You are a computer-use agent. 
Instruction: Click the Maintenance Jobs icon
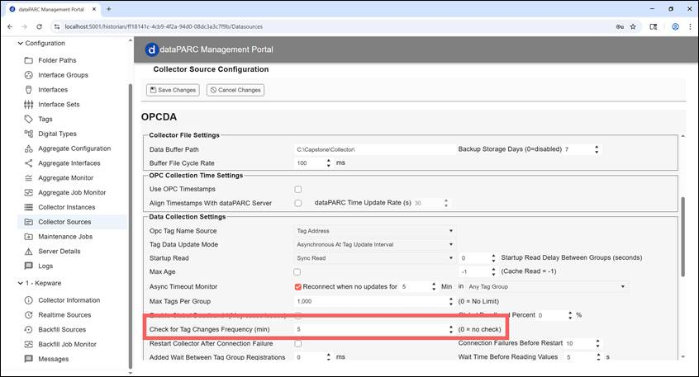(29, 237)
